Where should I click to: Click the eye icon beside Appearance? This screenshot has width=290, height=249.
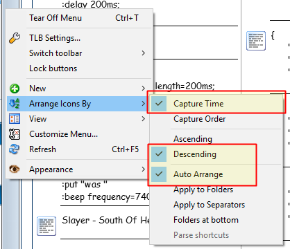point(15,169)
